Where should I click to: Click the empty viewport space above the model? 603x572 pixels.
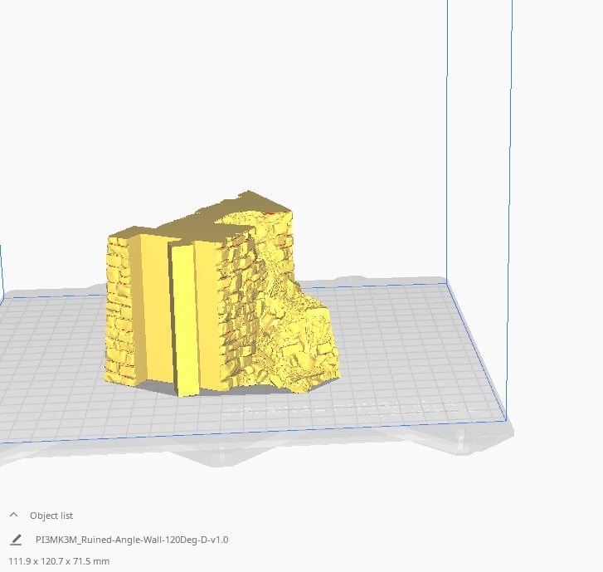[x=231, y=96]
